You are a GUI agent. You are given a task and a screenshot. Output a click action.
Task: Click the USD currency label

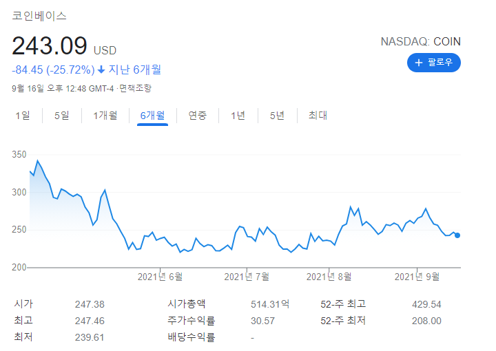point(105,50)
